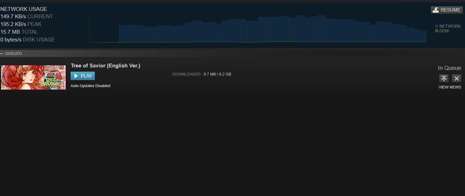Click the 195.2 KB/s PEAK statistic
The height and width of the screenshot is (196, 465).
point(21,24)
